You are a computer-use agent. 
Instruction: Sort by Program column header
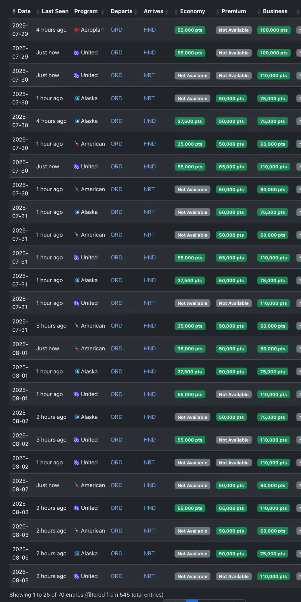pyautogui.click(x=86, y=11)
